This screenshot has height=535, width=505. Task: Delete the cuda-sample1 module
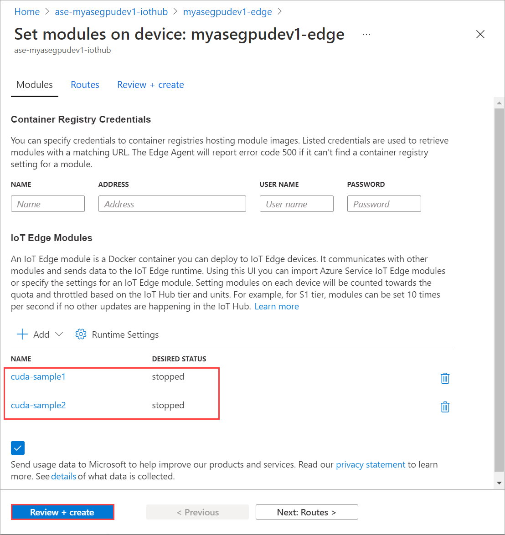tap(445, 378)
